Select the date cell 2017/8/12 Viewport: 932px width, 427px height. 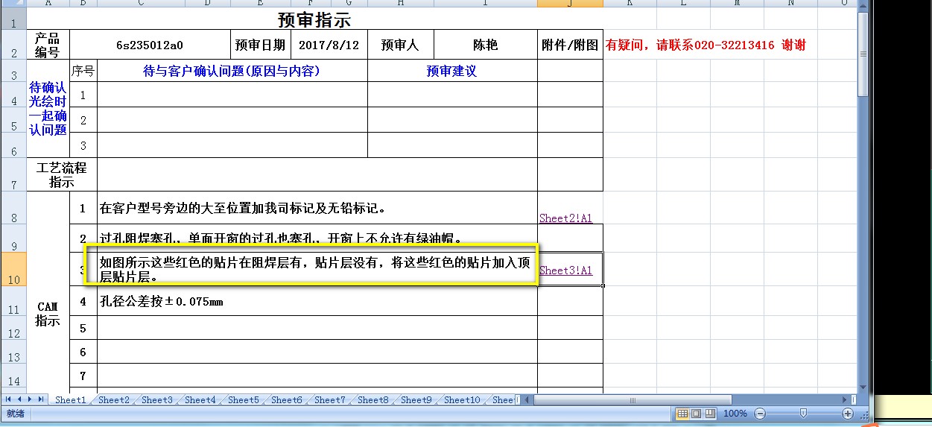coord(329,45)
